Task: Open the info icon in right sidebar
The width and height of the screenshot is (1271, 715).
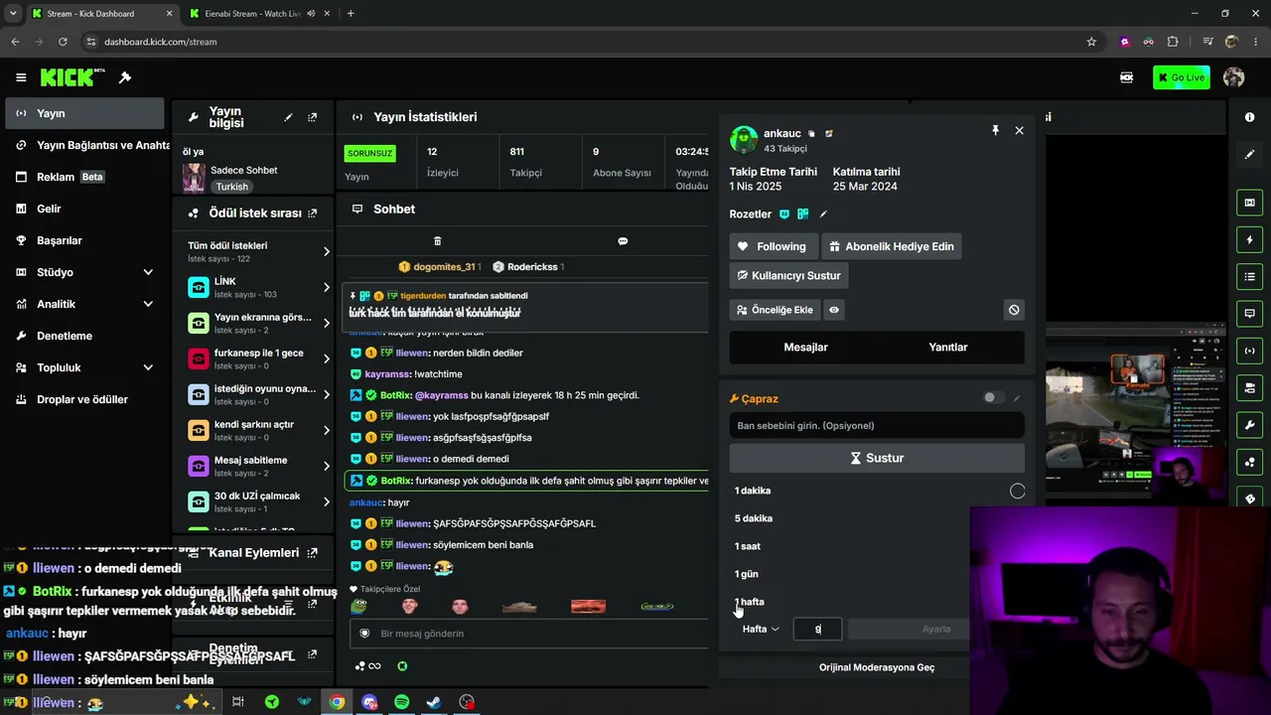Action: click(x=1249, y=117)
